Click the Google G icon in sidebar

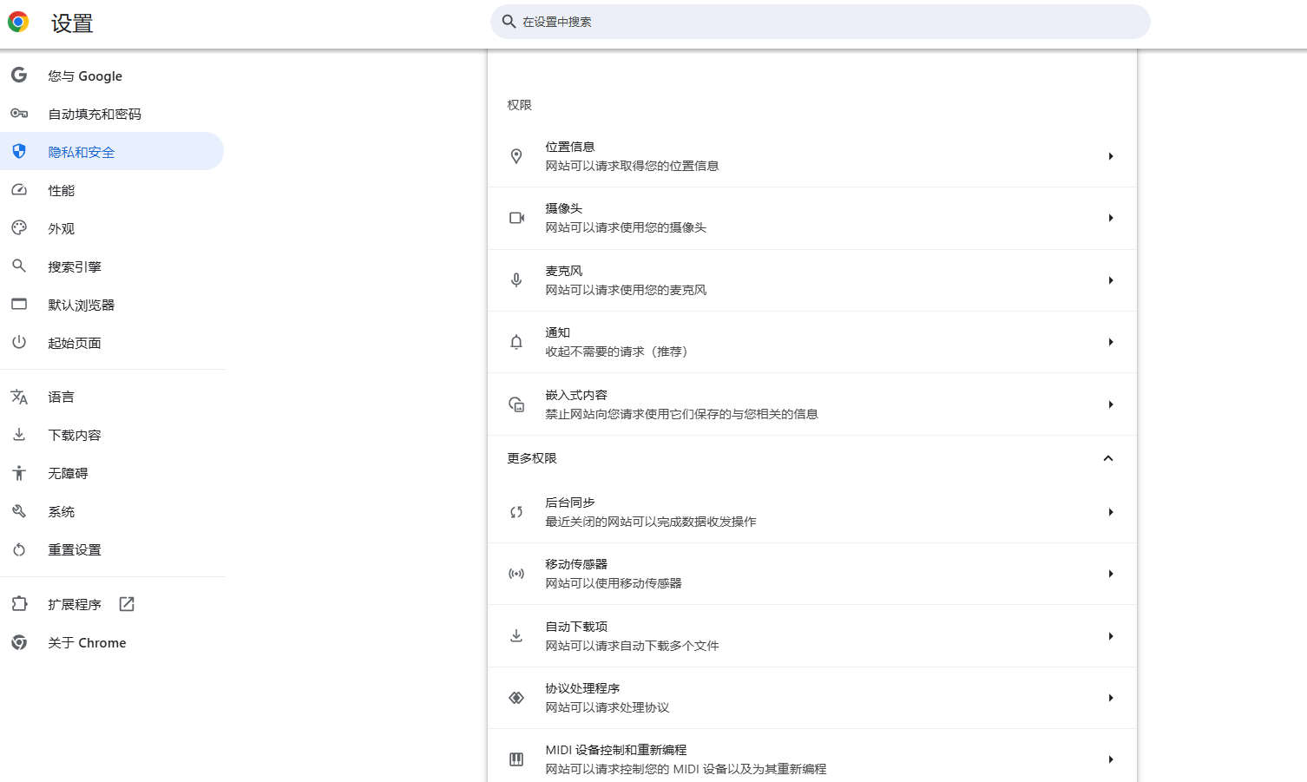pyautogui.click(x=19, y=76)
